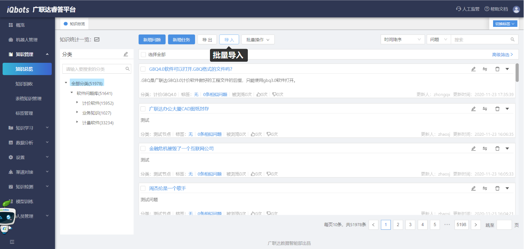Tick the 选择全部 checkbox
Screen dimensions: 524x249
point(143,54)
